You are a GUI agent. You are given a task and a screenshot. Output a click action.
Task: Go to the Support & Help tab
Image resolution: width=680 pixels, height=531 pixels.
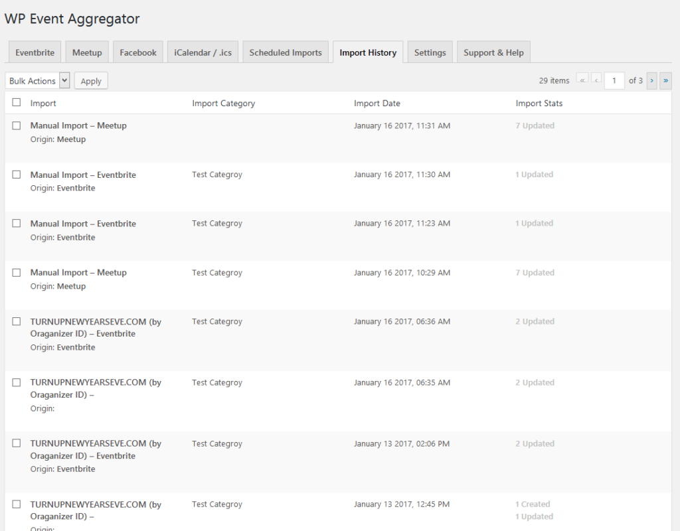point(493,52)
